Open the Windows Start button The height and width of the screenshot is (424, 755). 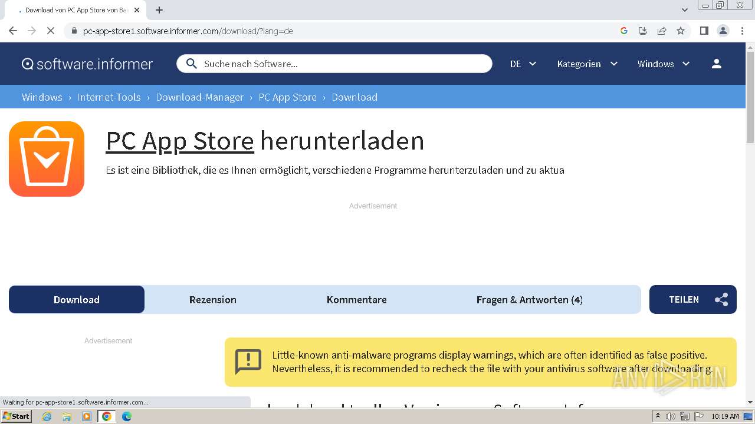tap(16, 416)
